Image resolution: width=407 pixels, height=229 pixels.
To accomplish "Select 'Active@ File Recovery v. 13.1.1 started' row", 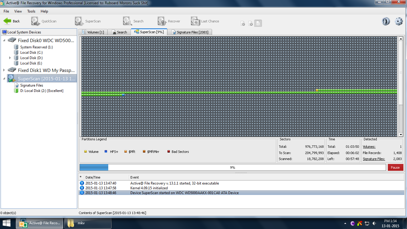I will (x=241, y=183).
